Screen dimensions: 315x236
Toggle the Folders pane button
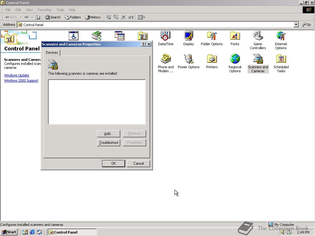coord(73,17)
